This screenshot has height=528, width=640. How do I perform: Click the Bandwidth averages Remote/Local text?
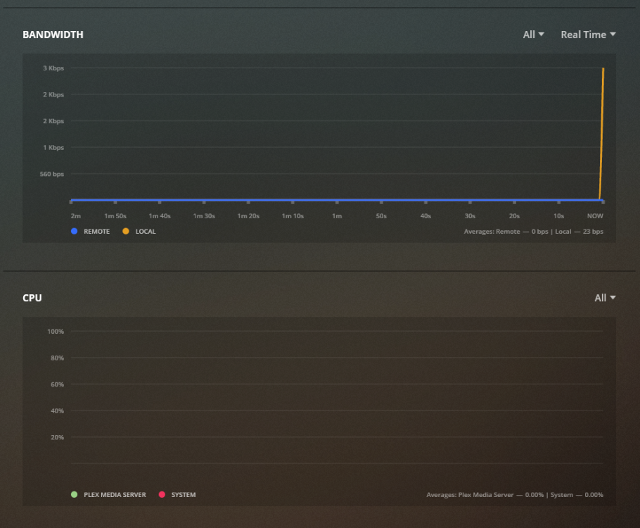point(534,232)
